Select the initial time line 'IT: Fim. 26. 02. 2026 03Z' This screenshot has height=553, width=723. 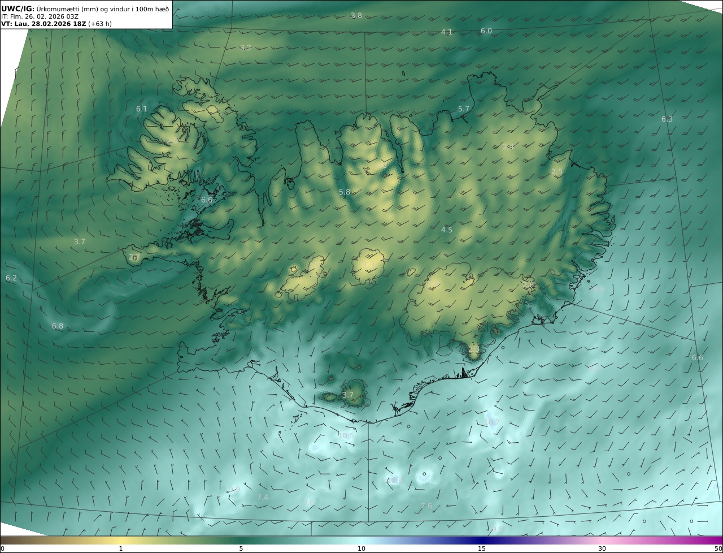tap(40, 16)
